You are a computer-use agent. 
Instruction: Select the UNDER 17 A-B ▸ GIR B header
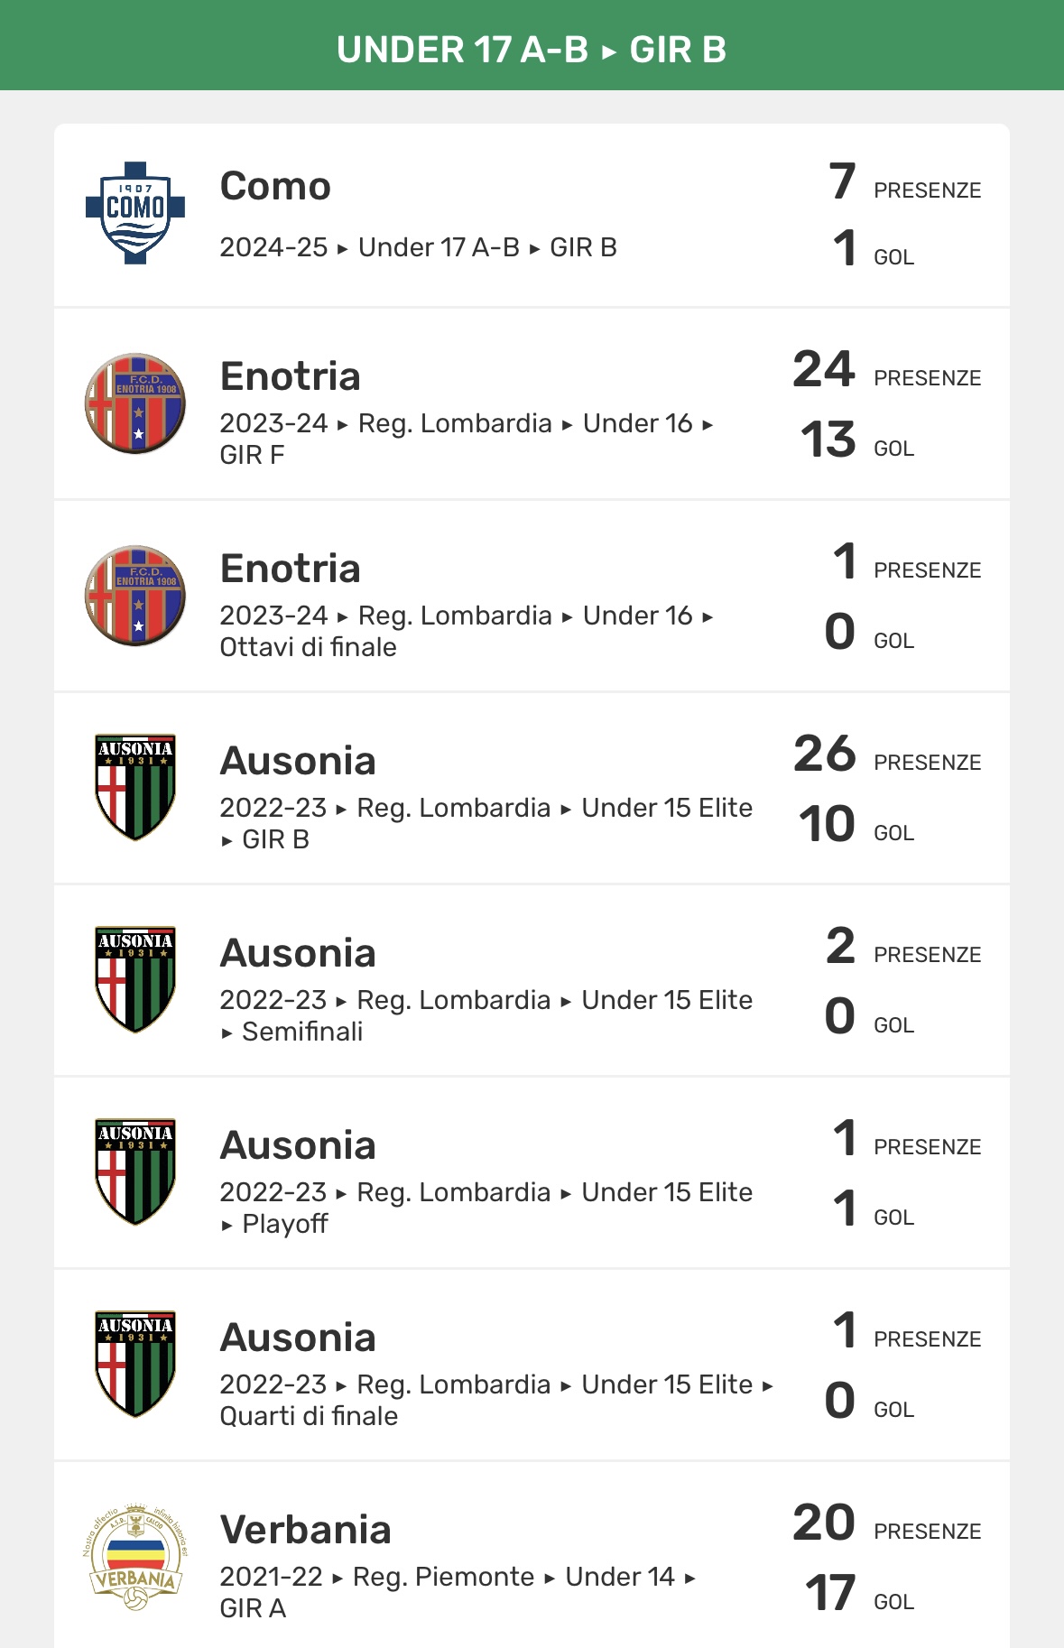pyautogui.click(x=532, y=50)
